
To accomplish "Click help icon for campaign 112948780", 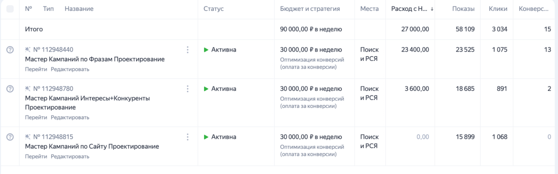I will [10, 89].
